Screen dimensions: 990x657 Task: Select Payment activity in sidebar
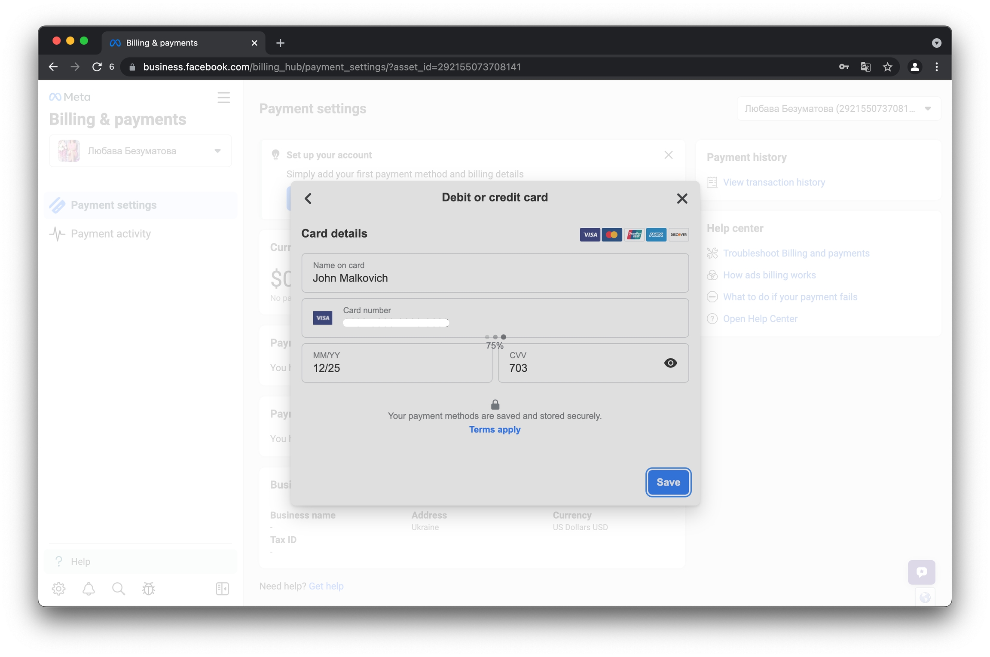tap(141, 234)
